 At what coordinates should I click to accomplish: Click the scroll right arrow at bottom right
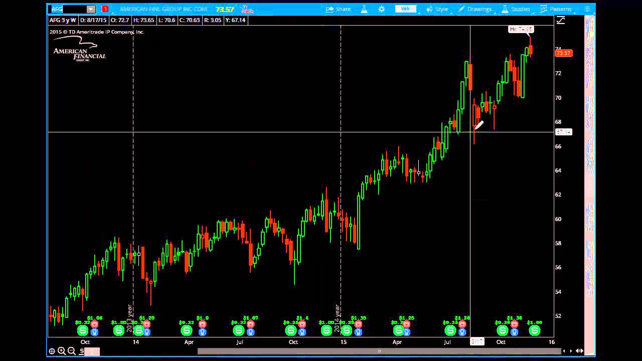tap(571, 351)
